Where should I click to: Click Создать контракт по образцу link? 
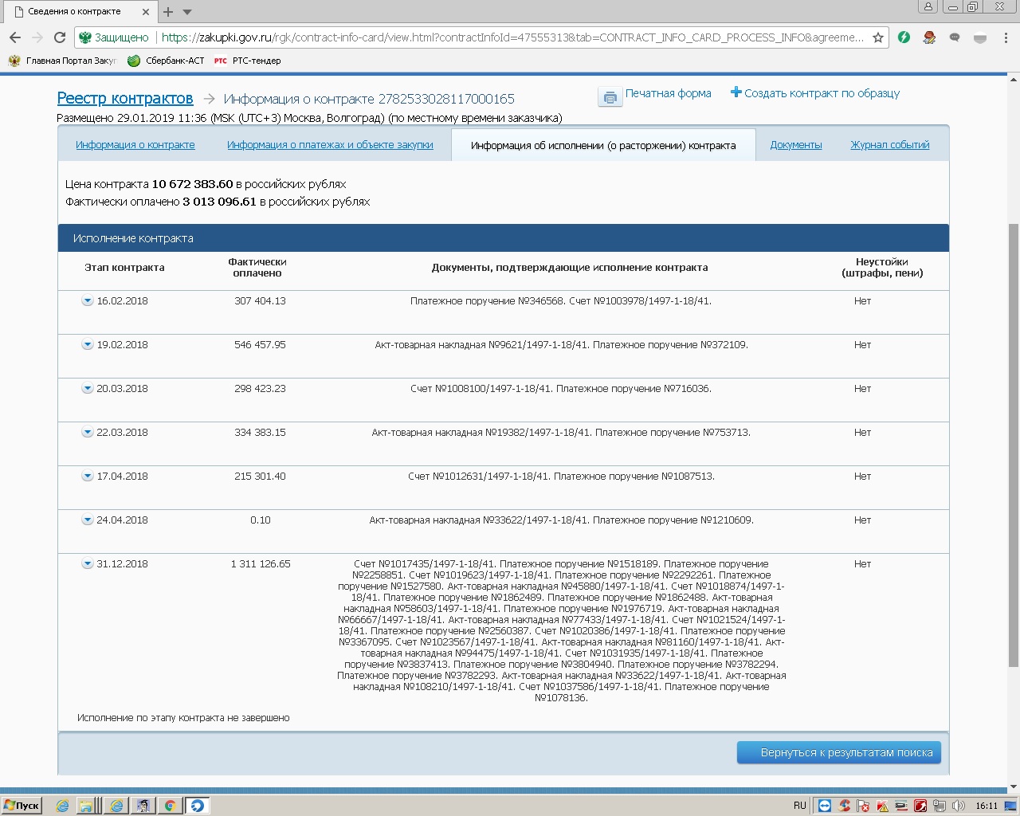click(x=822, y=93)
